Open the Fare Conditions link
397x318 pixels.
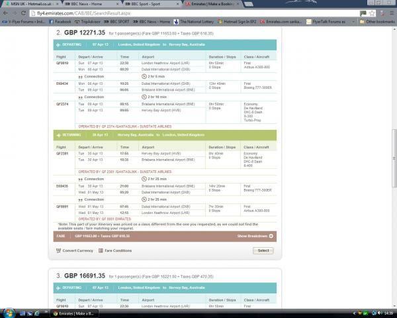118,250
